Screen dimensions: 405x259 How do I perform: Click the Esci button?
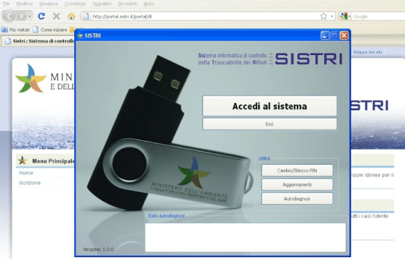pyautogui.click(x=270, y=124)
